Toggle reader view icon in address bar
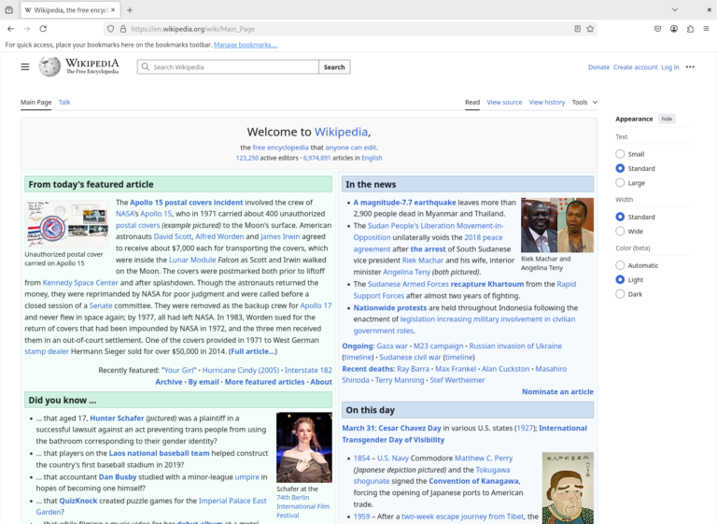 [x=578, y=29]
